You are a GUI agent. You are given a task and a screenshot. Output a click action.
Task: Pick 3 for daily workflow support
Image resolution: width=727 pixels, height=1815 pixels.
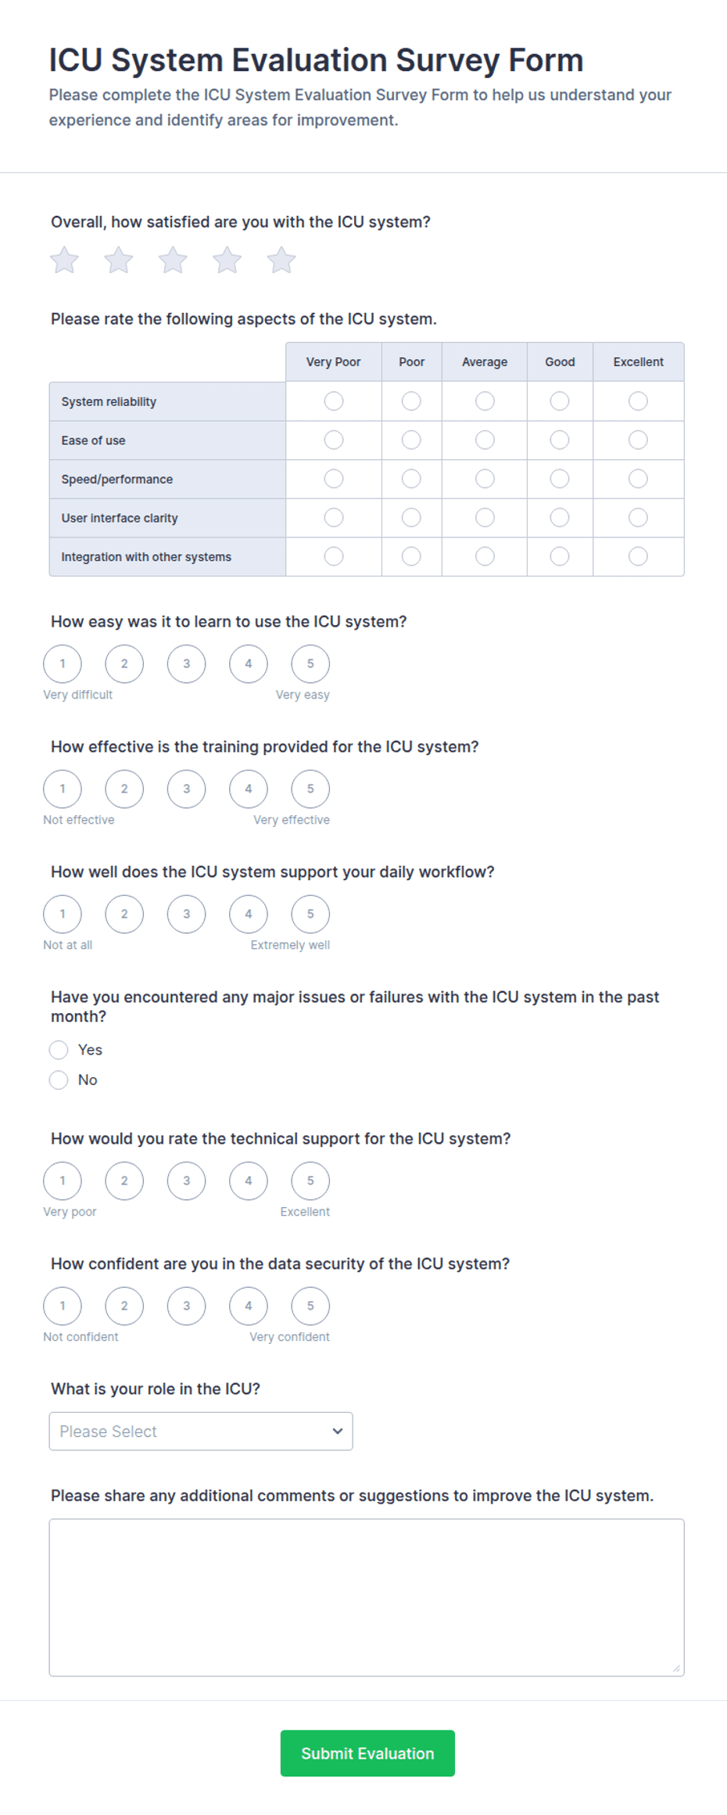click(x=186, y=915)
